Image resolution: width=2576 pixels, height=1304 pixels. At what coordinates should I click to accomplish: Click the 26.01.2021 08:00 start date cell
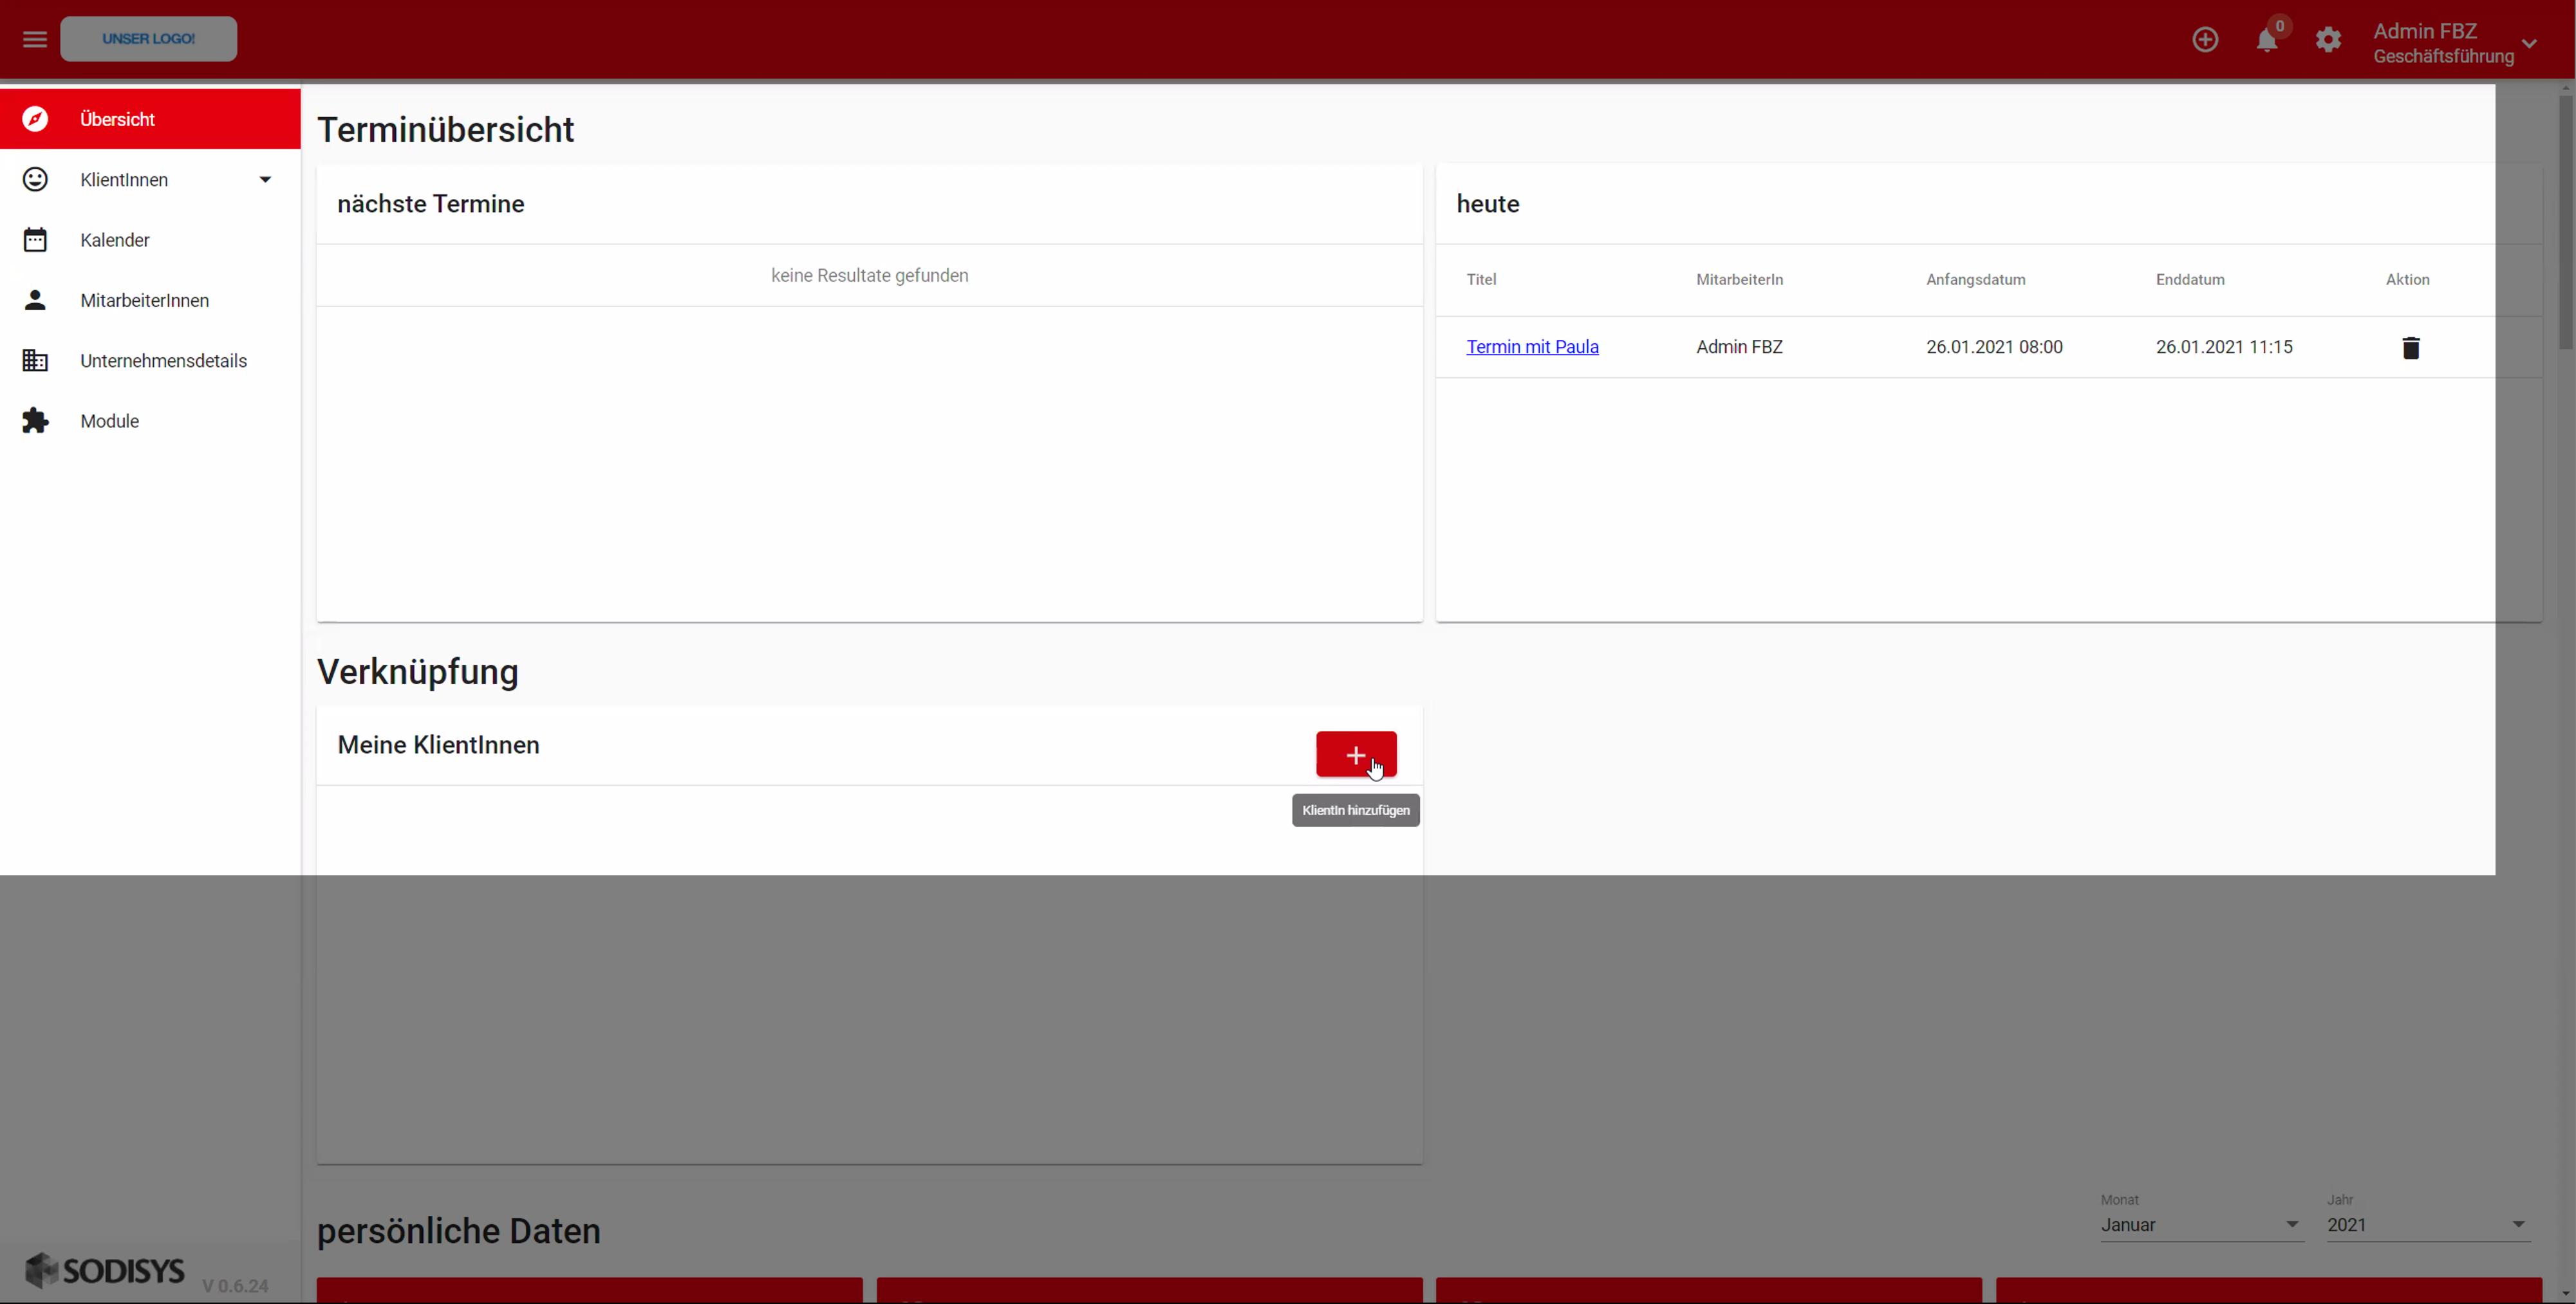point(1994,347)
